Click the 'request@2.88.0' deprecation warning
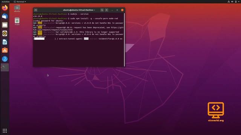 coord(78,28)
